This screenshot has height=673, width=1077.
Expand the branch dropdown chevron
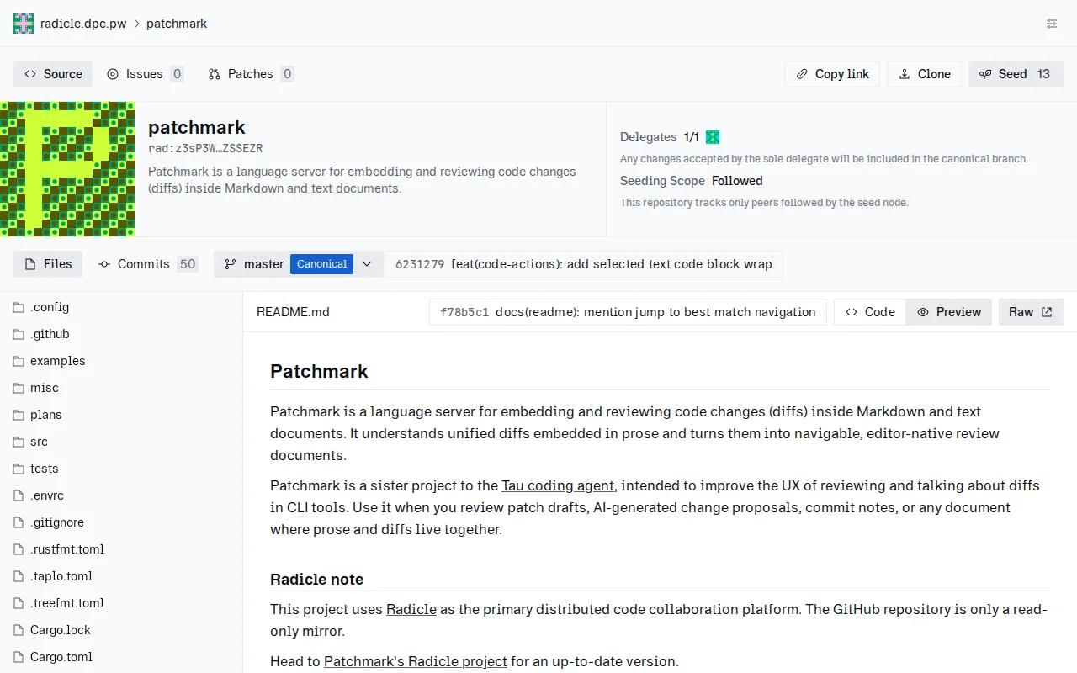point(367,264)
